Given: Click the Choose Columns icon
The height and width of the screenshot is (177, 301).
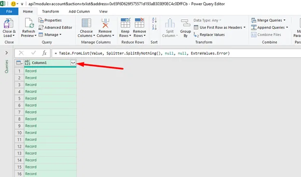Looking at the screenshot, I should click(x=86, y=23).
